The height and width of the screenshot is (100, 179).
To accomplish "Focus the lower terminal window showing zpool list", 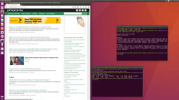I will click(x=118, y=82).
